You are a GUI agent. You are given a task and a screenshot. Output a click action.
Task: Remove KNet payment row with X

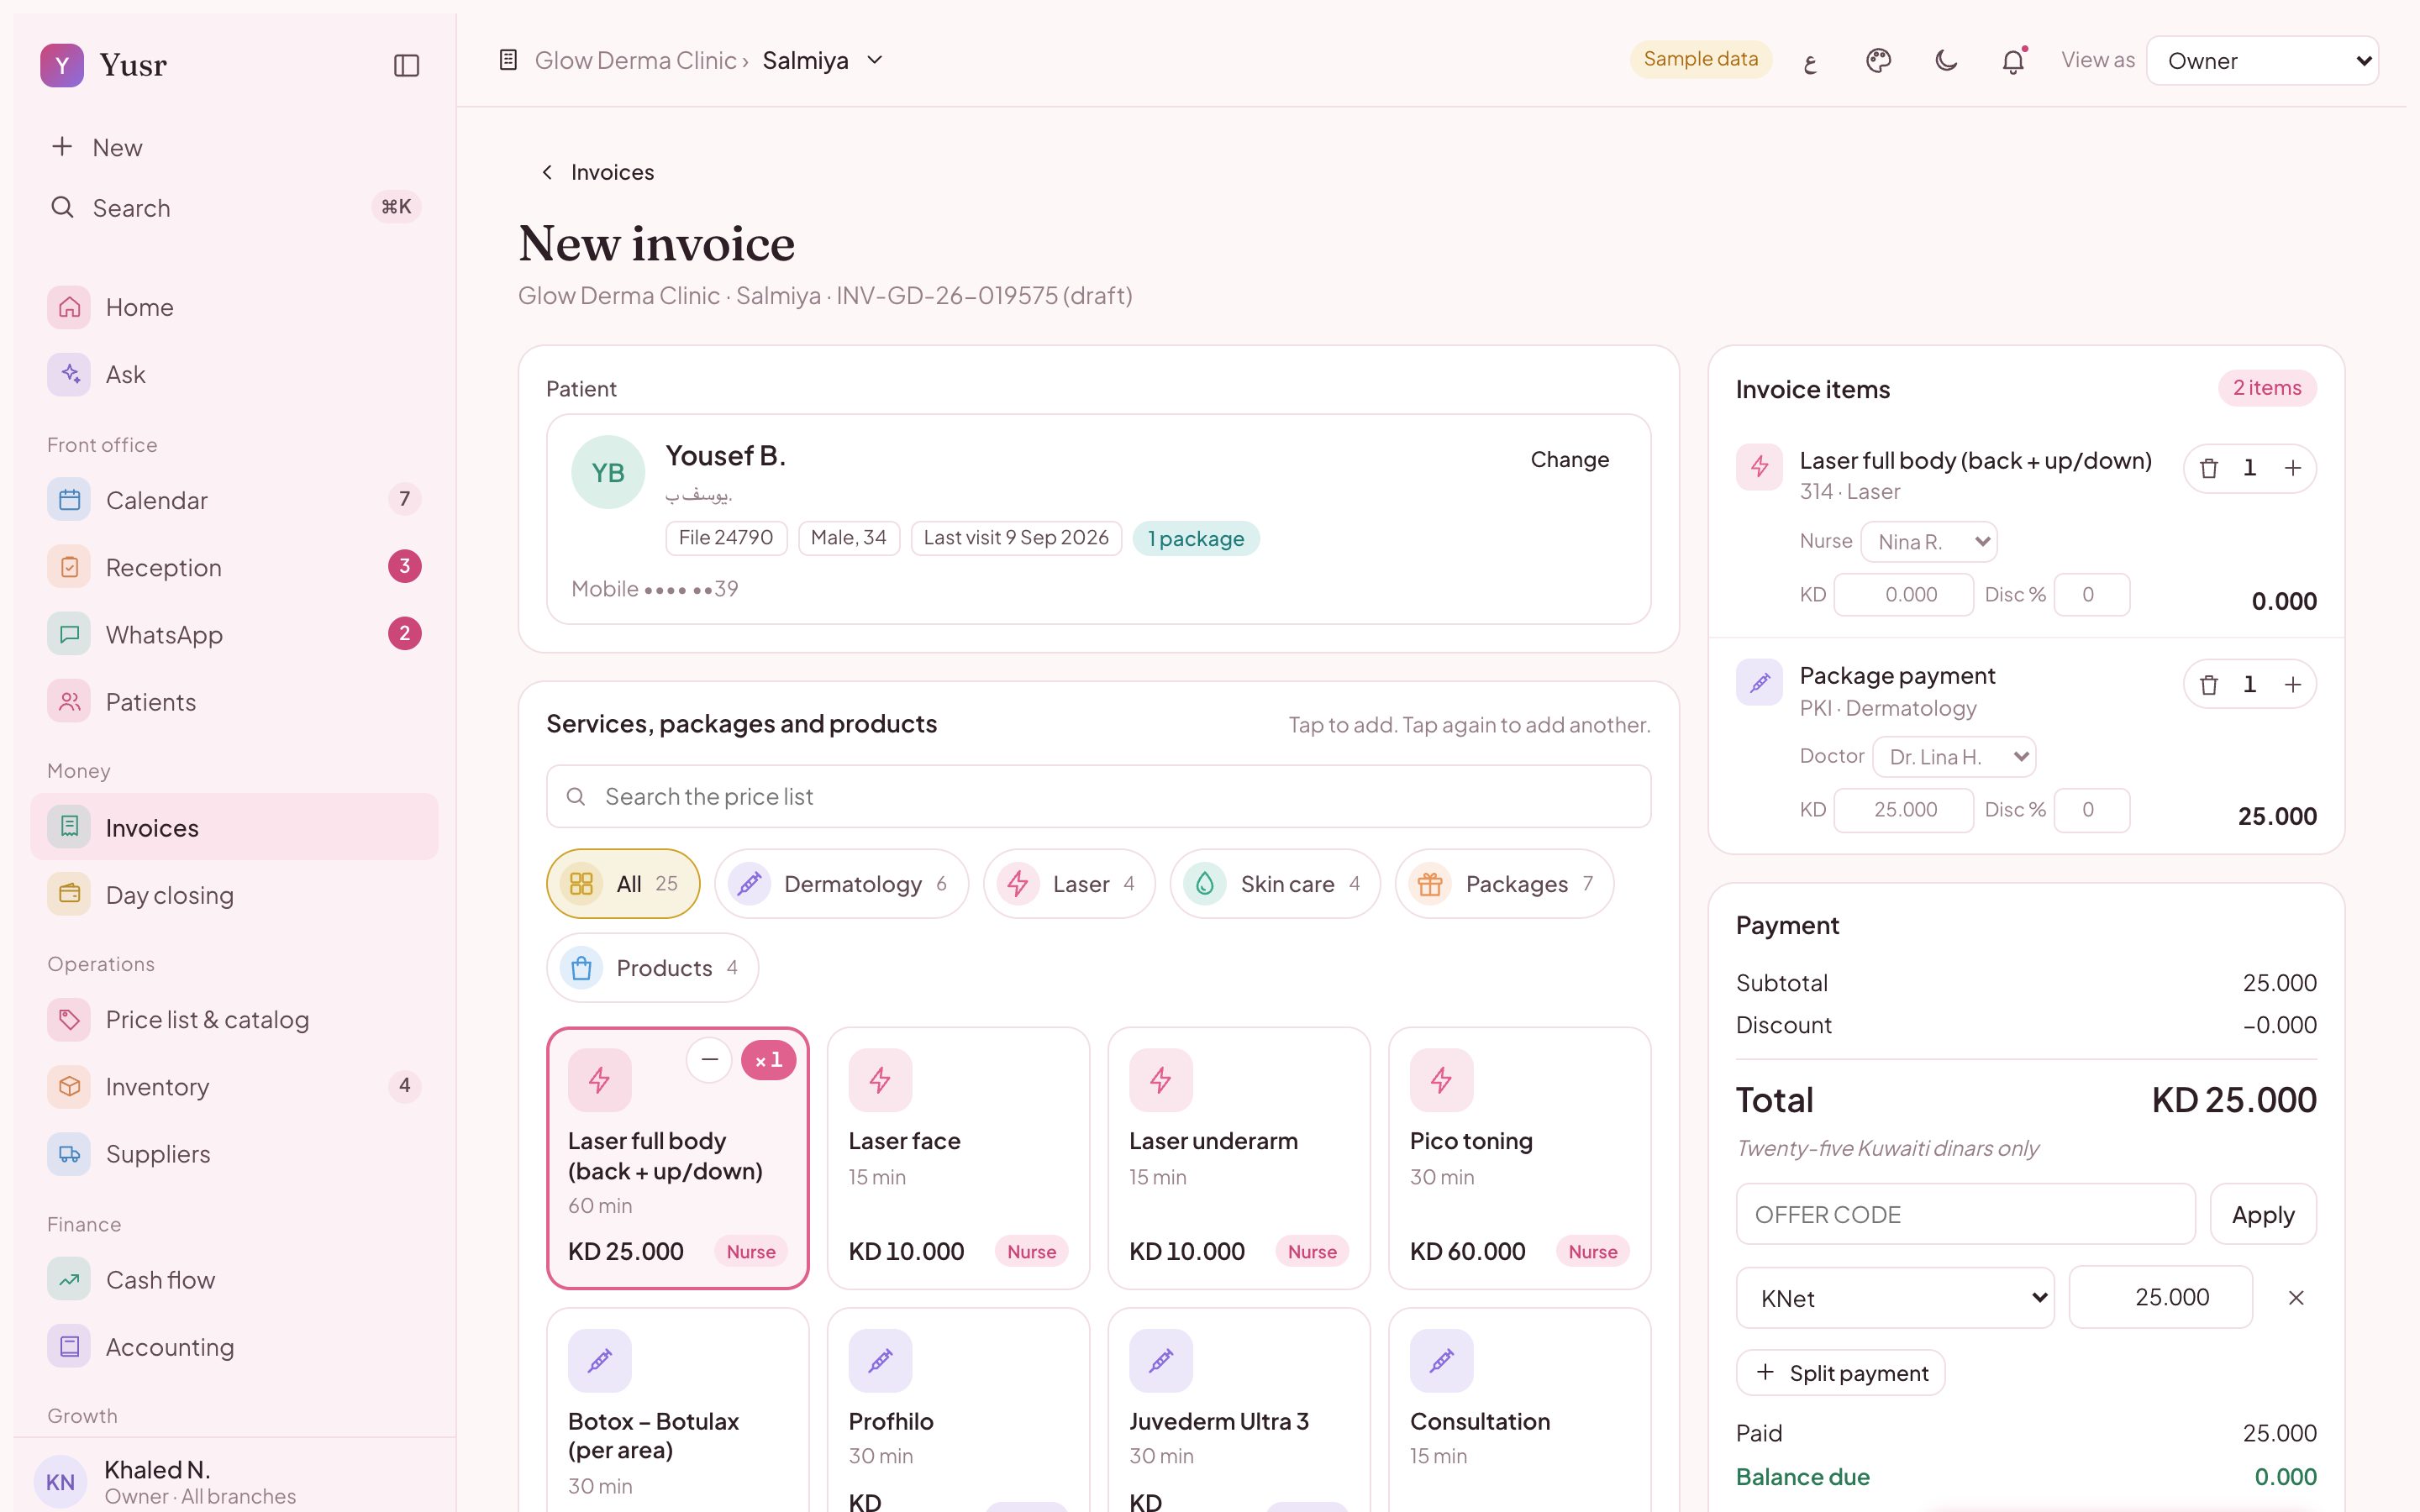[x=2296, y=1297]
